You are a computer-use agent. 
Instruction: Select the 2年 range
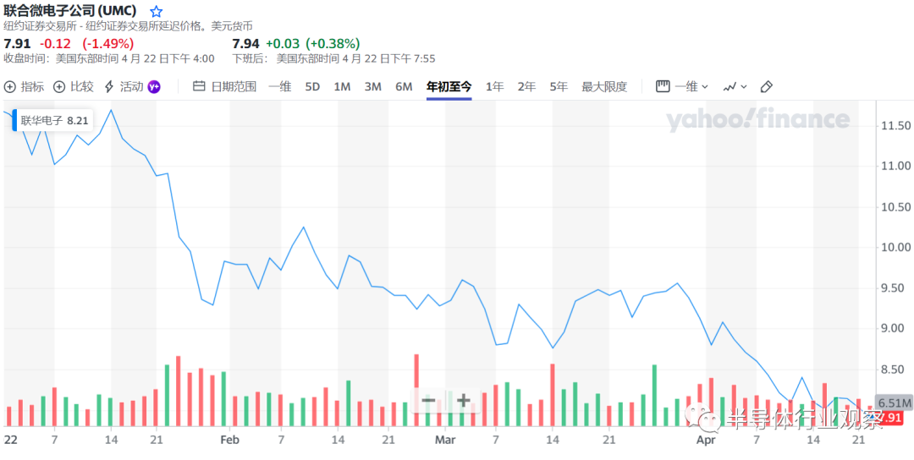[x=526, y=87]
